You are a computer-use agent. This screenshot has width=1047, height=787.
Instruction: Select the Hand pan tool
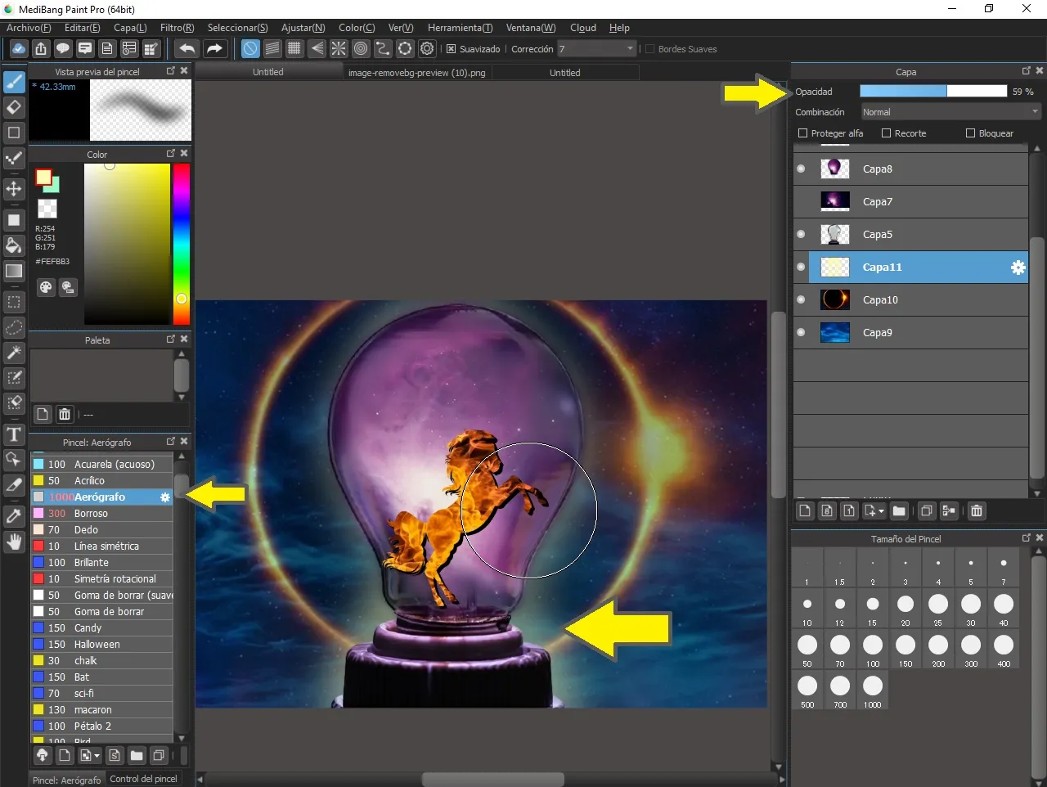coord(14,542)
